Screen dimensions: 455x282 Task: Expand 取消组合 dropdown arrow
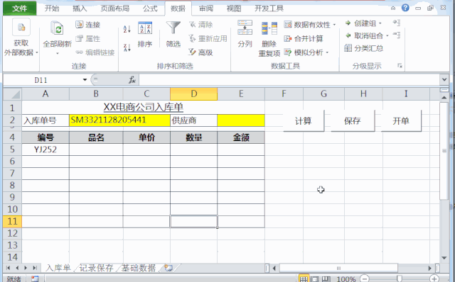pyautogui.click(x=387, y=36)
